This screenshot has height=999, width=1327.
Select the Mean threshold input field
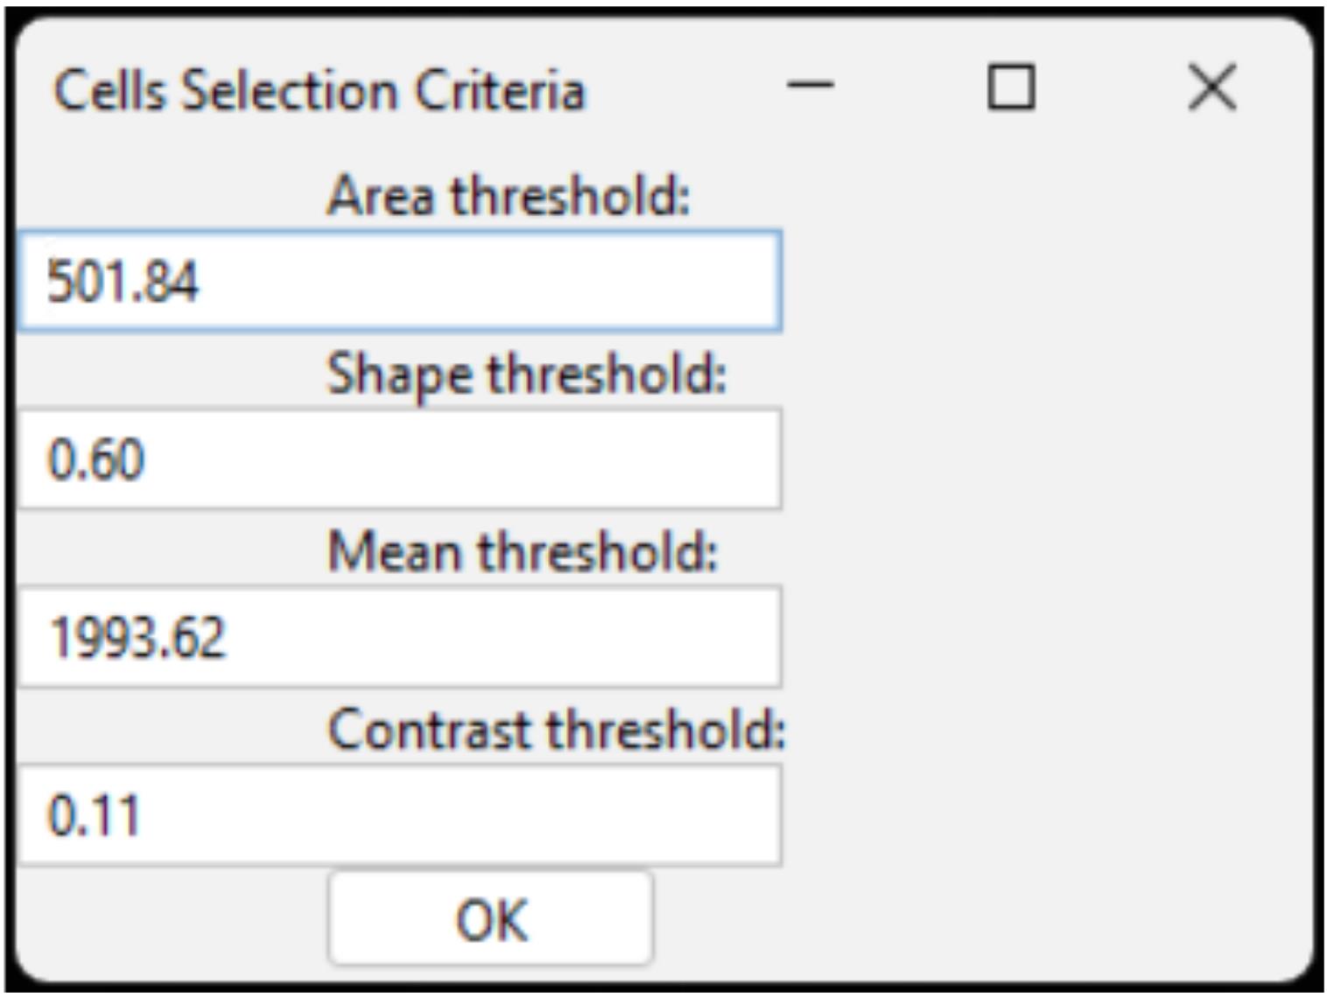point(398,637)
